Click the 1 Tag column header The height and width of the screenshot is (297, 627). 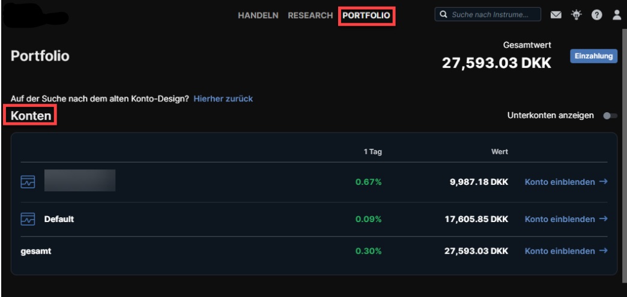pyautogui.click(x=372, y=152)
